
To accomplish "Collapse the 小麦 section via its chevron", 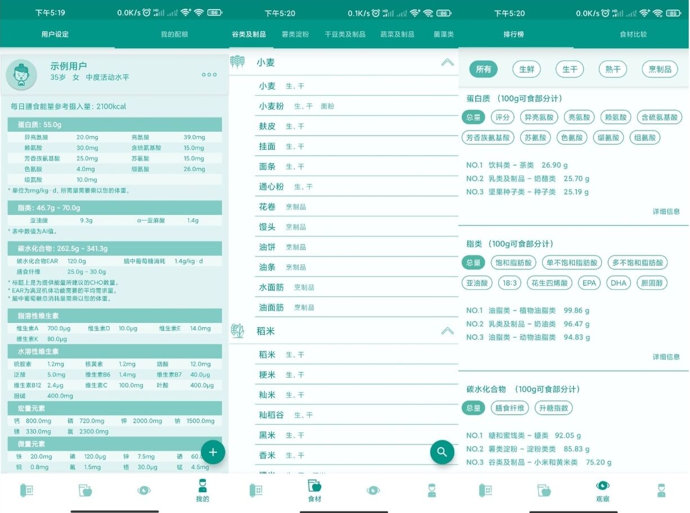I will pyautogui.click(x=447, y=62).
